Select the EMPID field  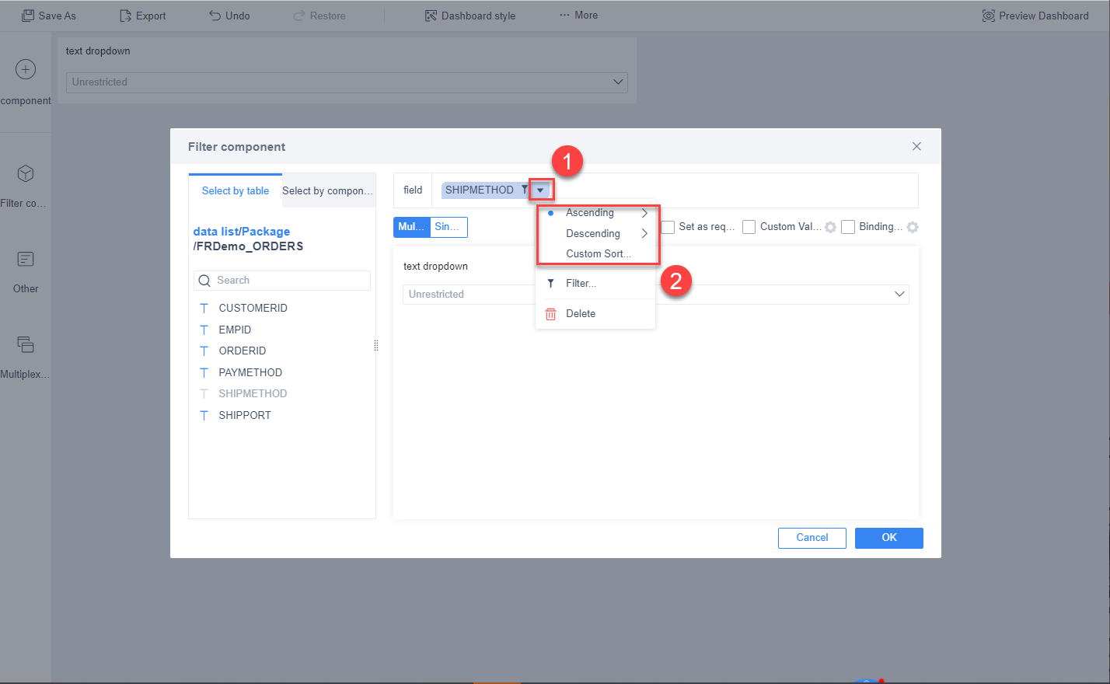click(x=235, y=330)
